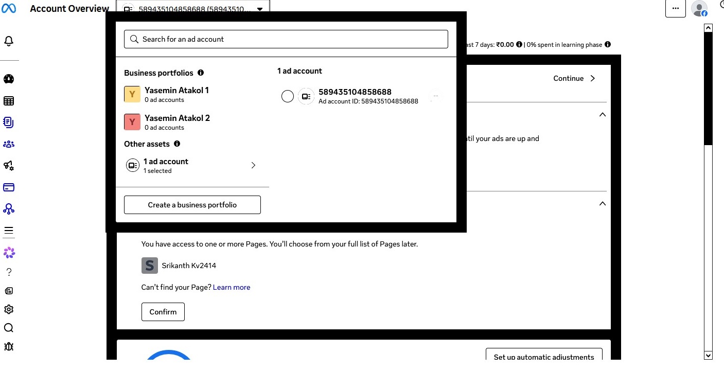The image size is (724, 370).
Task: Click the red Y avatar of Yasemin Atakol 2
Action: tap(132, 122)
